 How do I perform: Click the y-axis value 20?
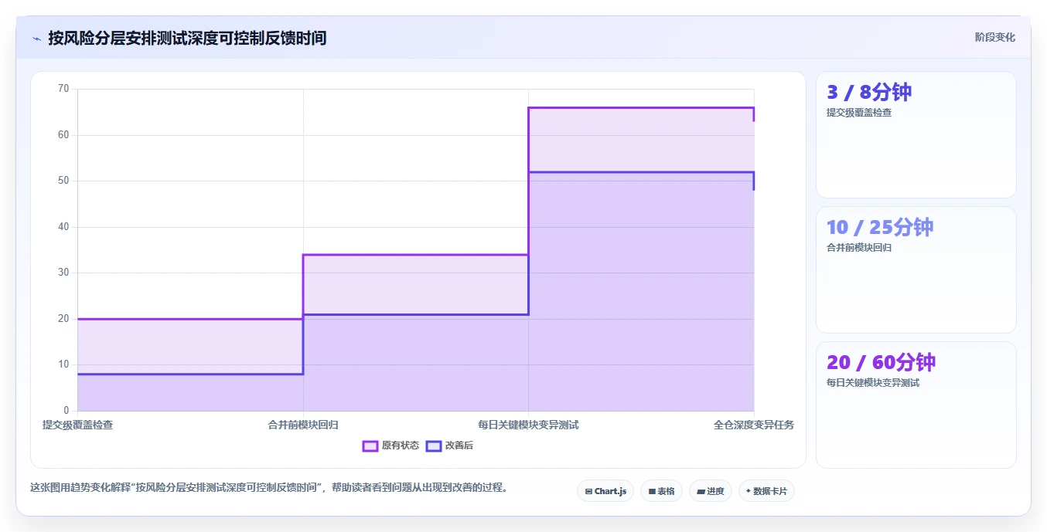[63, 319]
